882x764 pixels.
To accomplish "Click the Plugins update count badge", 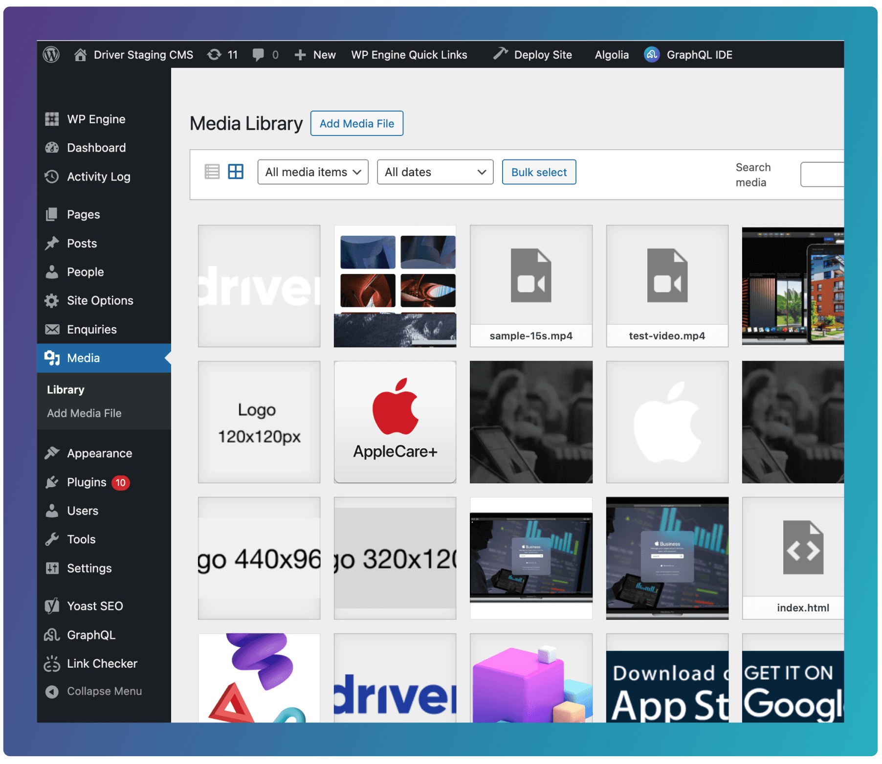I will (120, 483).
